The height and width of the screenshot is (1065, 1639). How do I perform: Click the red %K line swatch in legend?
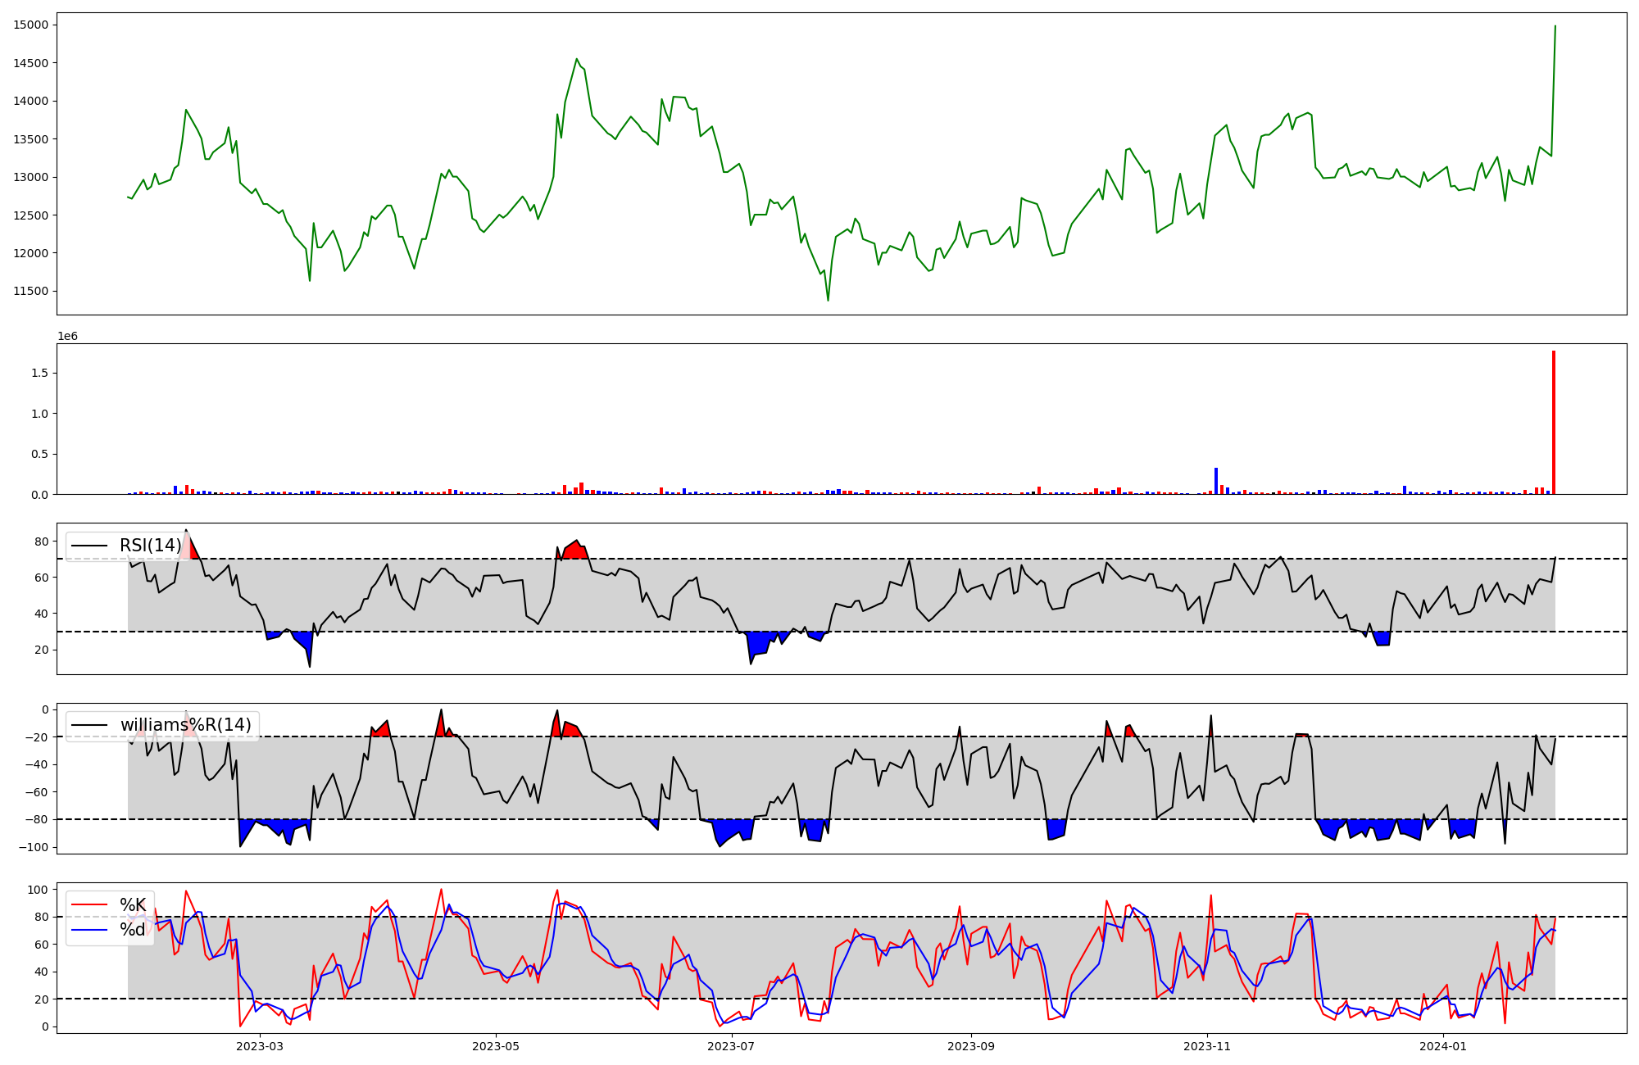point(89,905)
